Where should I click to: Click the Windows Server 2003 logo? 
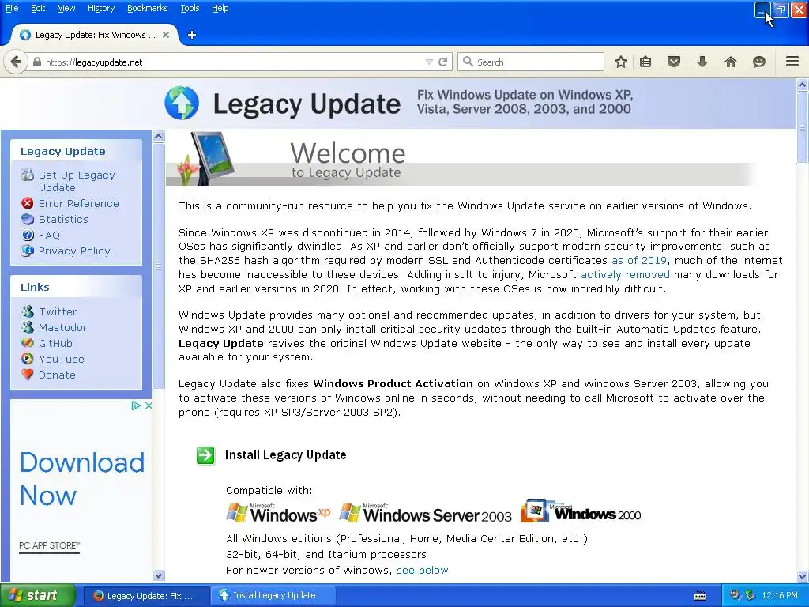[426, 512]
